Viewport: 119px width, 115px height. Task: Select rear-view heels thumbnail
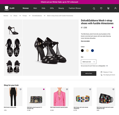pyautogui.click(x=13, y=66)
